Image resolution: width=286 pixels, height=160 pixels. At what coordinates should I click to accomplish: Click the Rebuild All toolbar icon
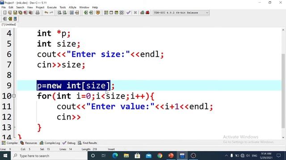[x=122, y=12]
